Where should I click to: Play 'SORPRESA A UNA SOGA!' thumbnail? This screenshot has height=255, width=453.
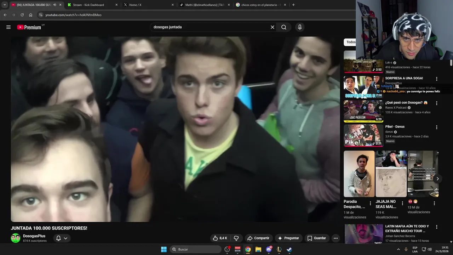[x=363, y=87]
